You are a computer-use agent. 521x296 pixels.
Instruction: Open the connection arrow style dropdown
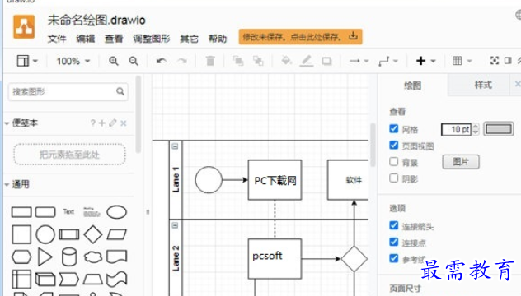[359, 61]
